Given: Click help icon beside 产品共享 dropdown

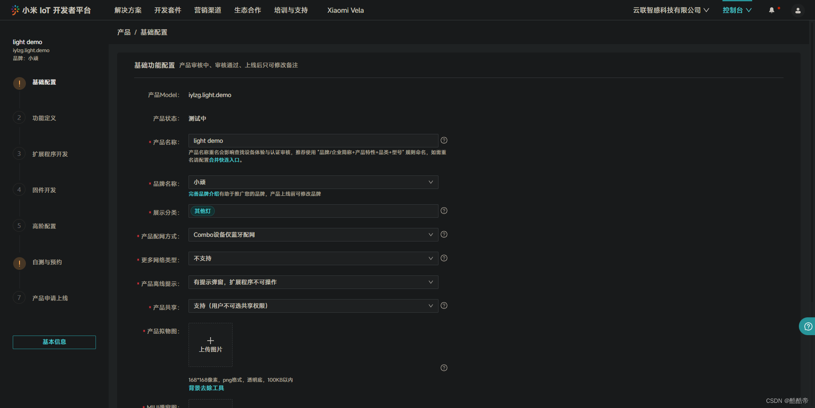Looking at the screenshot, I should click(x=444, y=305).
